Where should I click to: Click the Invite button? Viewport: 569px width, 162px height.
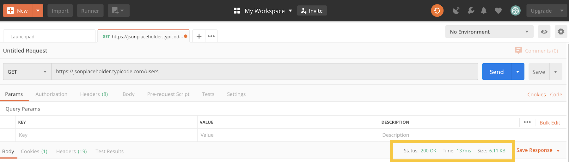click(312, 11)
